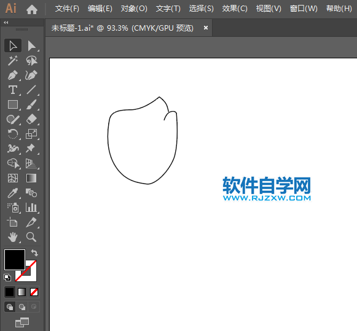The width and height of the screenshot is (357, 331).
Task: Select the Slice tool
Action: coord(31,222)
